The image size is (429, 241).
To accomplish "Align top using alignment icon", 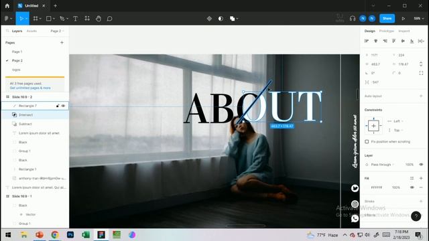I will [x=393, y=41].
